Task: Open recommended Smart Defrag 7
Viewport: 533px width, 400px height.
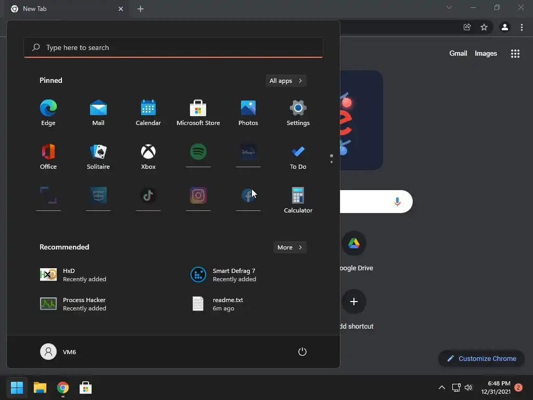Action: [x=223, y=275]
